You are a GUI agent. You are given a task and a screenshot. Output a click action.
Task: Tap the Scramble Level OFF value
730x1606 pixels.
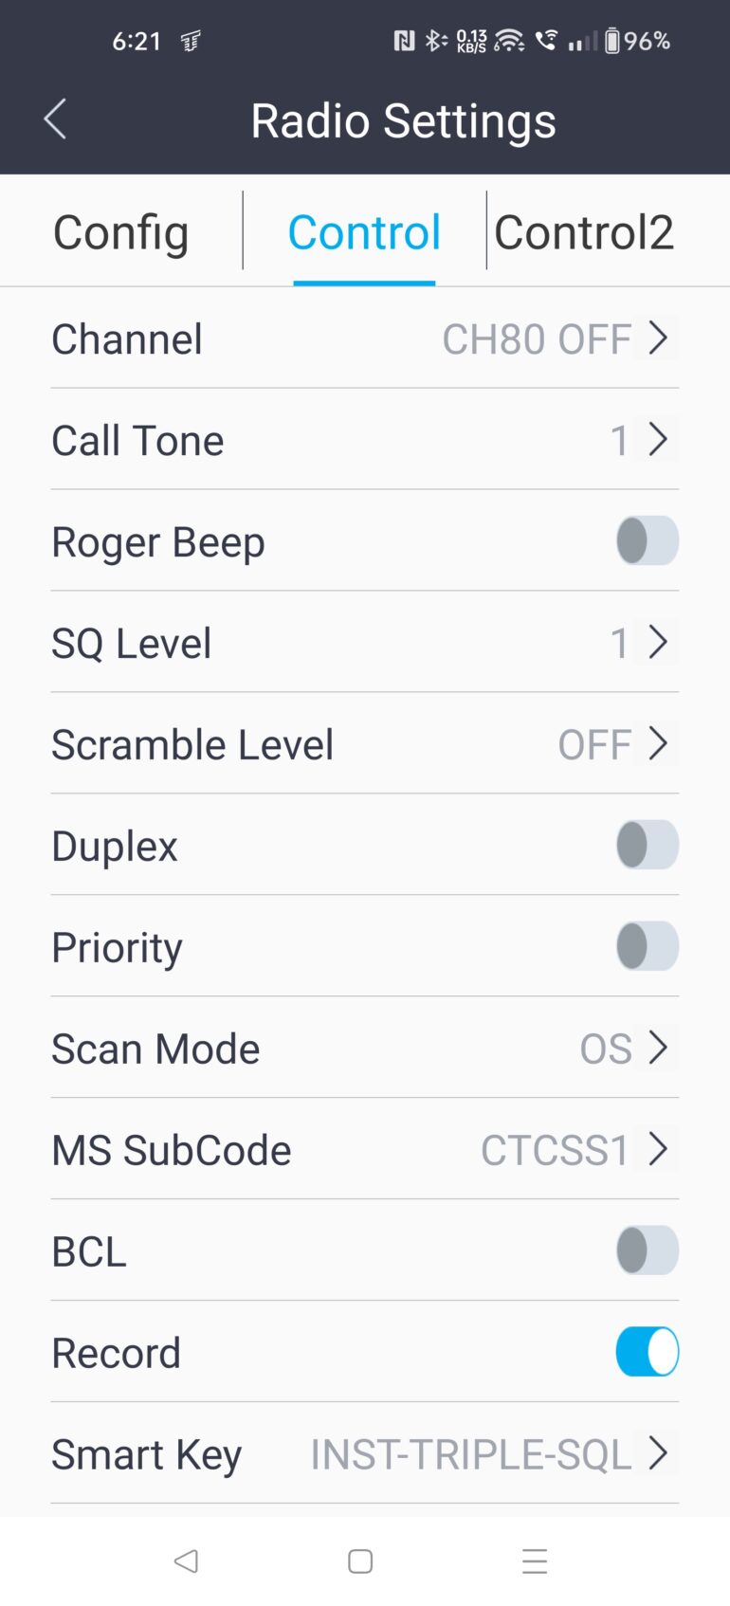[594, 745]
